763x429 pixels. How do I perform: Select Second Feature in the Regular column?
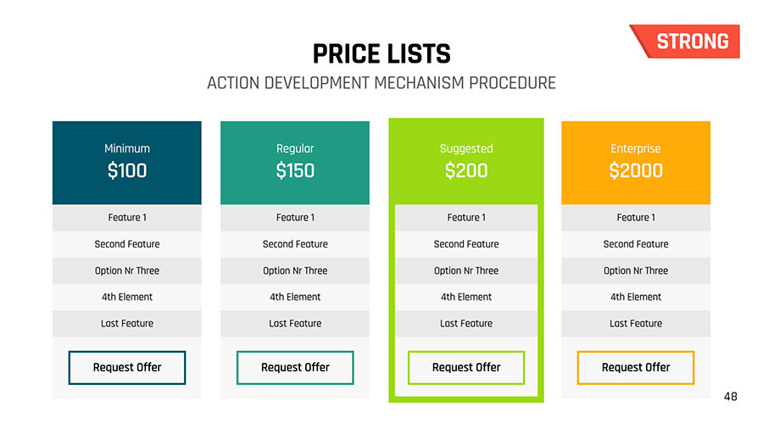point(295,244)
